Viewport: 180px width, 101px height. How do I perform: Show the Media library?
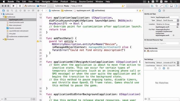point(168,68)
